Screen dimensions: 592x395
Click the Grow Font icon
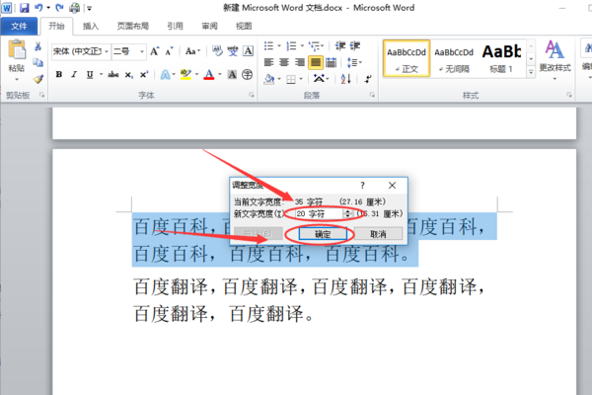(x=155, y=51)
